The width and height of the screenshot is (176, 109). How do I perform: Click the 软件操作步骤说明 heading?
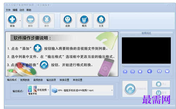[x=32, y=38]
